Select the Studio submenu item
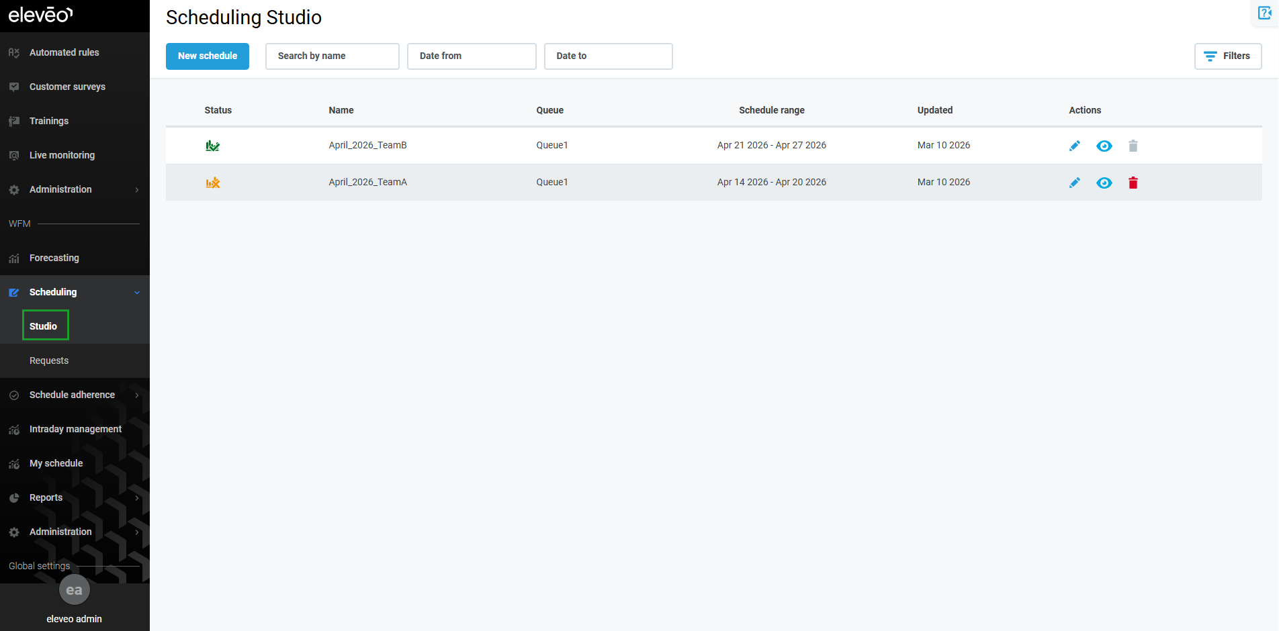The height and width of the screenshot is (631, 1279). [x=44, y=326]
